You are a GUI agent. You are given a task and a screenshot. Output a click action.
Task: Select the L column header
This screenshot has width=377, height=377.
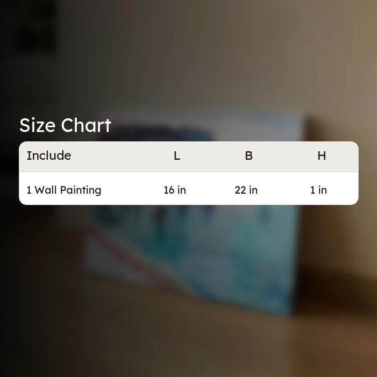pyautogui.click(x=177, y=156)
